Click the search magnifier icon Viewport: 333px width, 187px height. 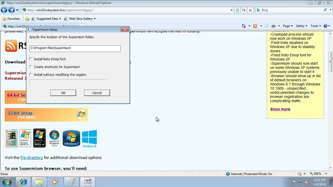click(x=325, y=10)
